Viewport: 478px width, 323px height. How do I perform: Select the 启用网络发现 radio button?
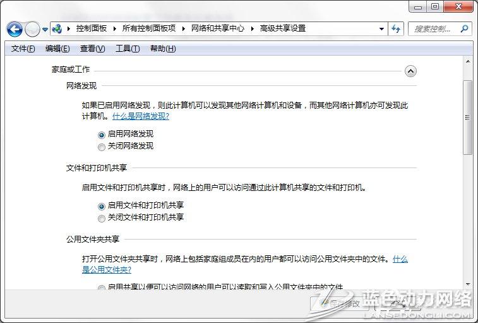102,135
